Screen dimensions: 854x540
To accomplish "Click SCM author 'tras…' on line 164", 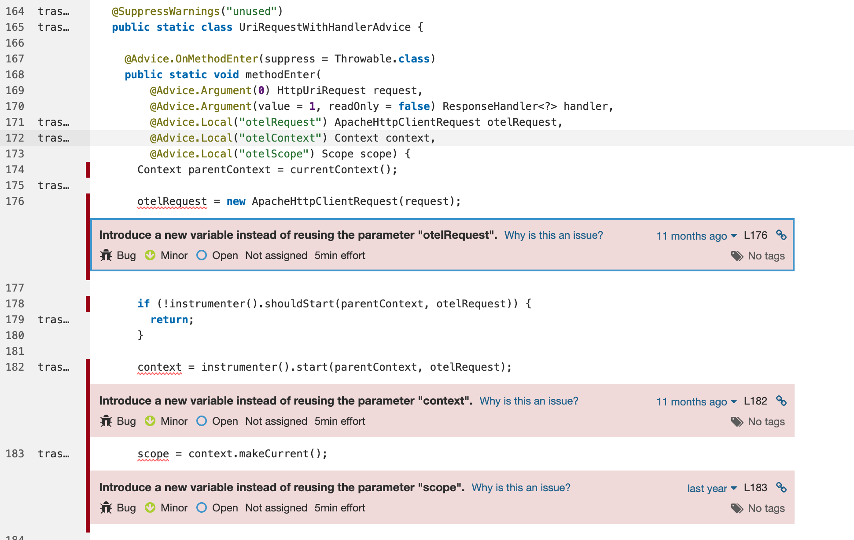I will (x=53, y=11).
